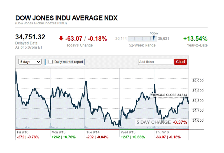Click the 52-week low value 26,144
Viewport: 224px width, 153px height.
point(121,39)
